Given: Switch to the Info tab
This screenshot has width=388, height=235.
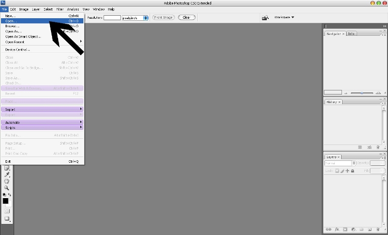Looking at the screenshot, I should coord(351,34).
